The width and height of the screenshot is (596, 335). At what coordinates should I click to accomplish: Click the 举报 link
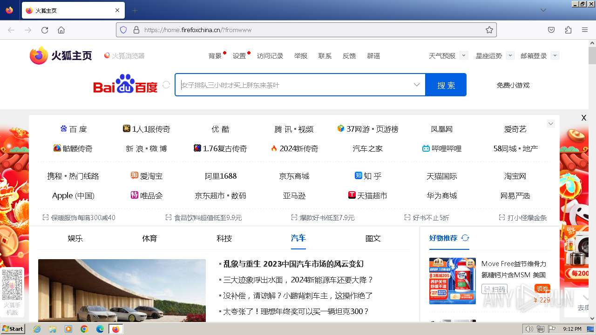click(x=301, y=56)
